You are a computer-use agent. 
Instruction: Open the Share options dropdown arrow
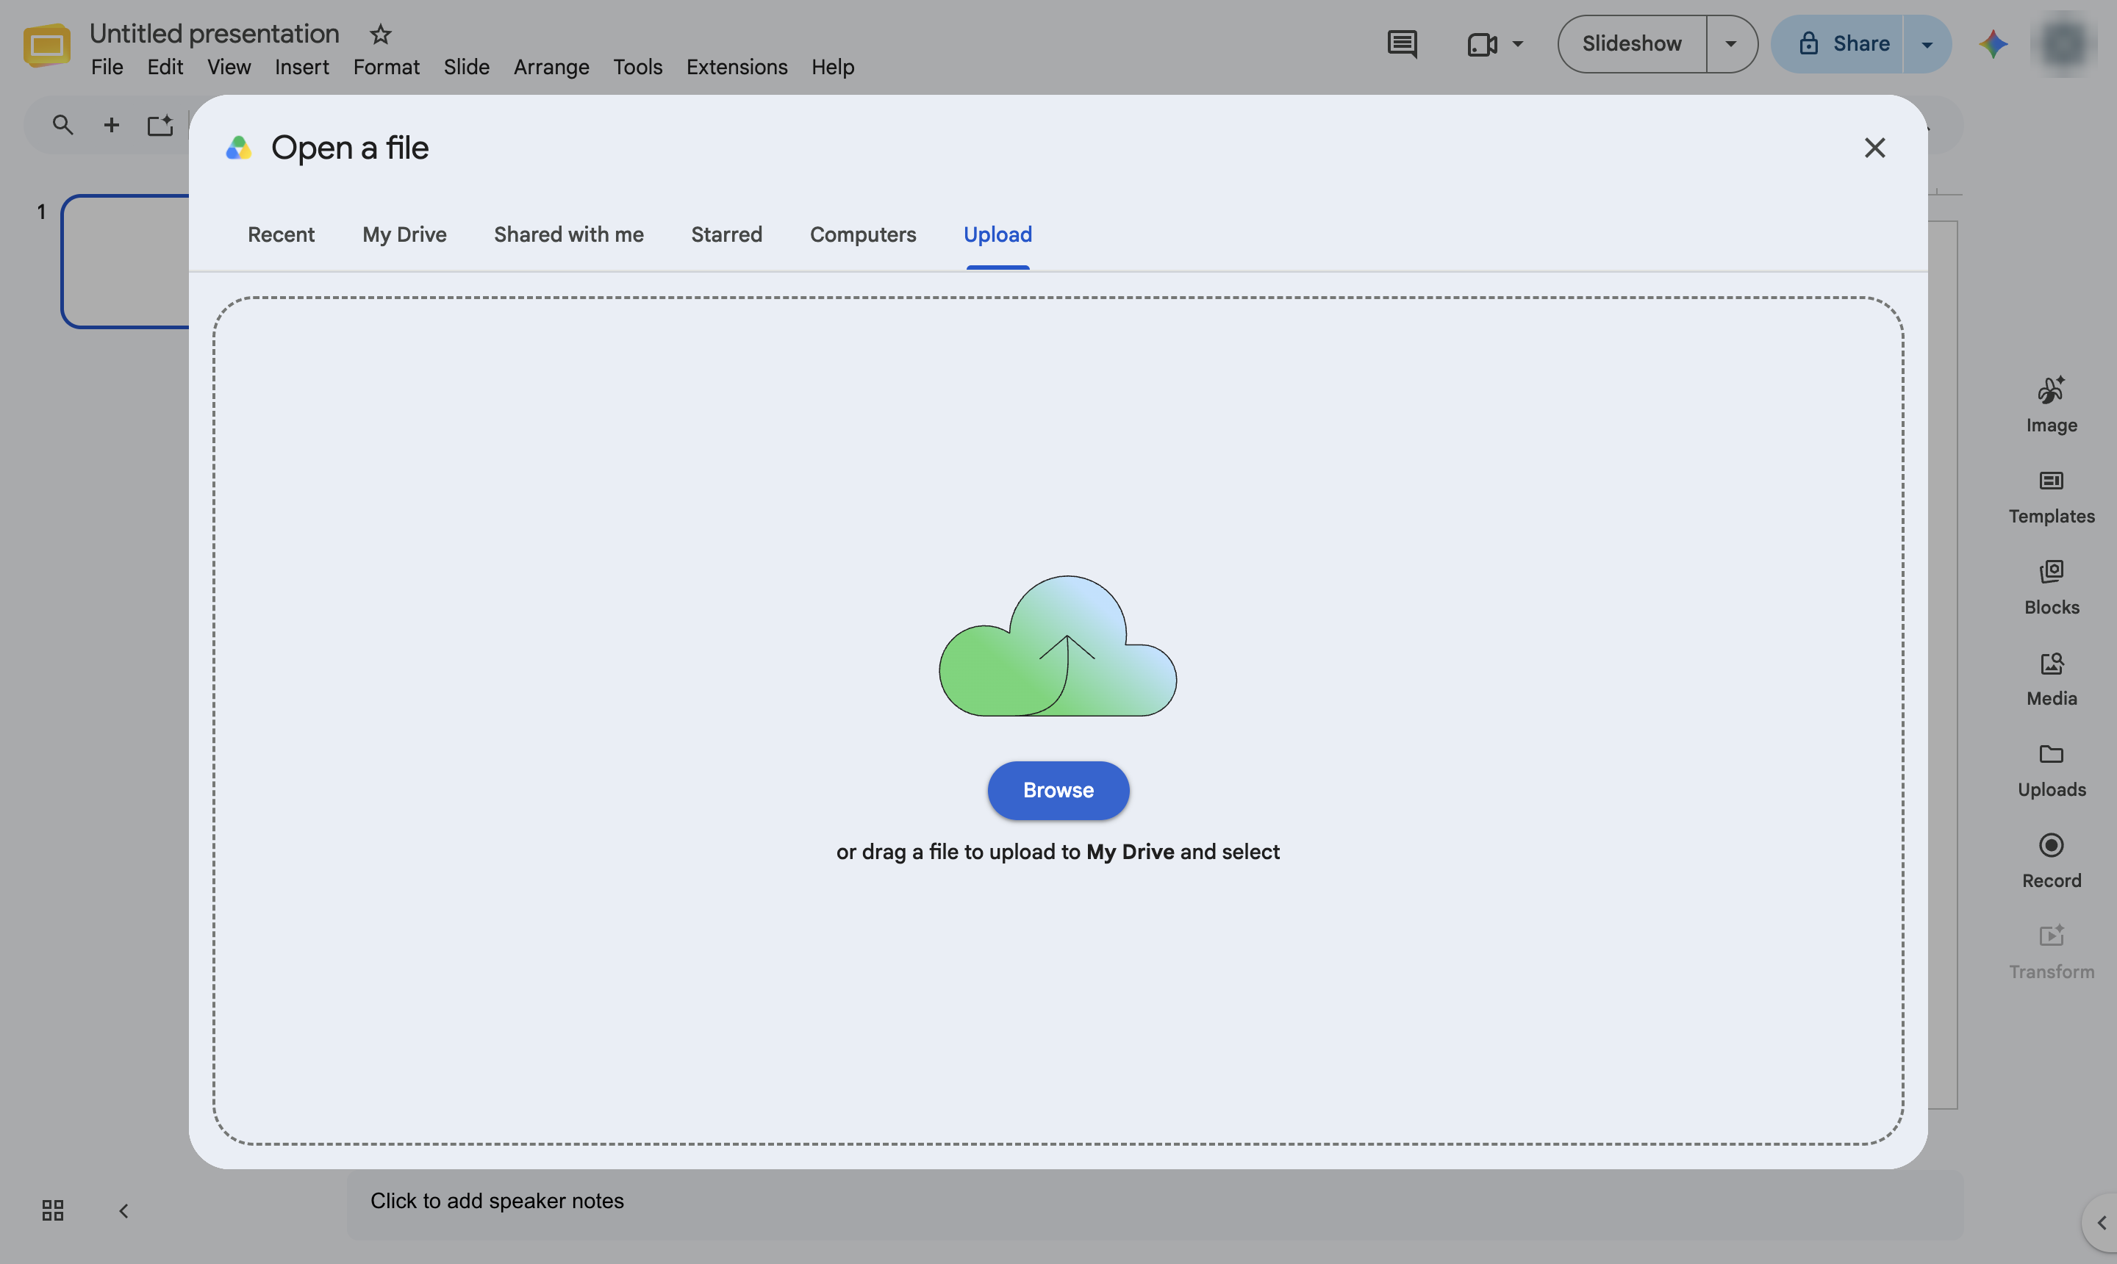(x=1926, y=44)
